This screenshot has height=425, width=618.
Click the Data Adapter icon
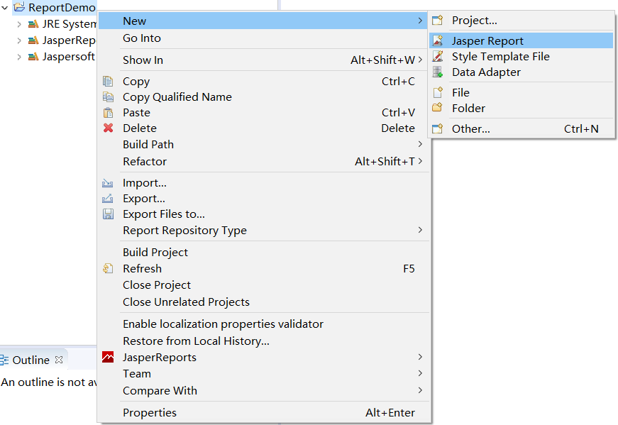(438, 72)
